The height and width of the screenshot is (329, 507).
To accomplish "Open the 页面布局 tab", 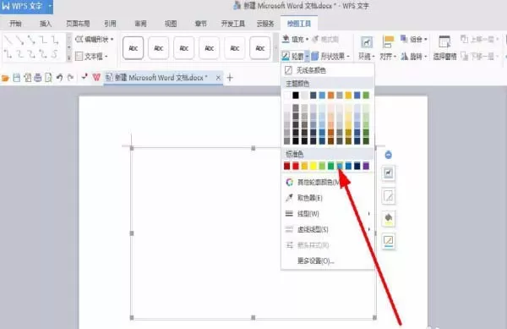I will (x=78, y=24).
